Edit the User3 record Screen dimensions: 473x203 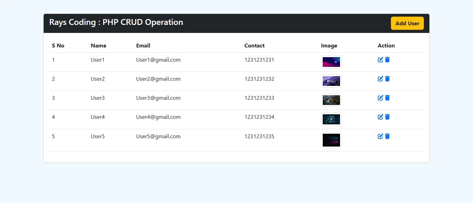tap(381, 98)
